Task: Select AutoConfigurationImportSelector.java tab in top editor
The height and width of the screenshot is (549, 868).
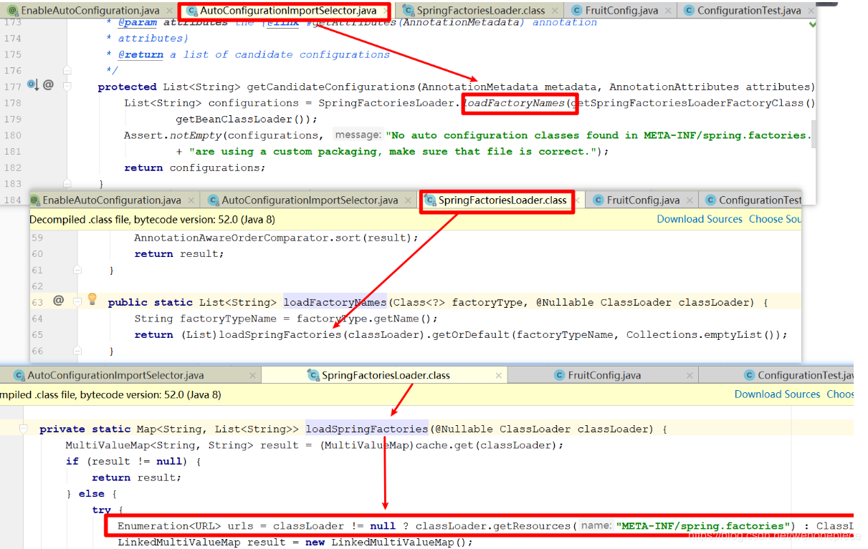Action: click(287, 11)
